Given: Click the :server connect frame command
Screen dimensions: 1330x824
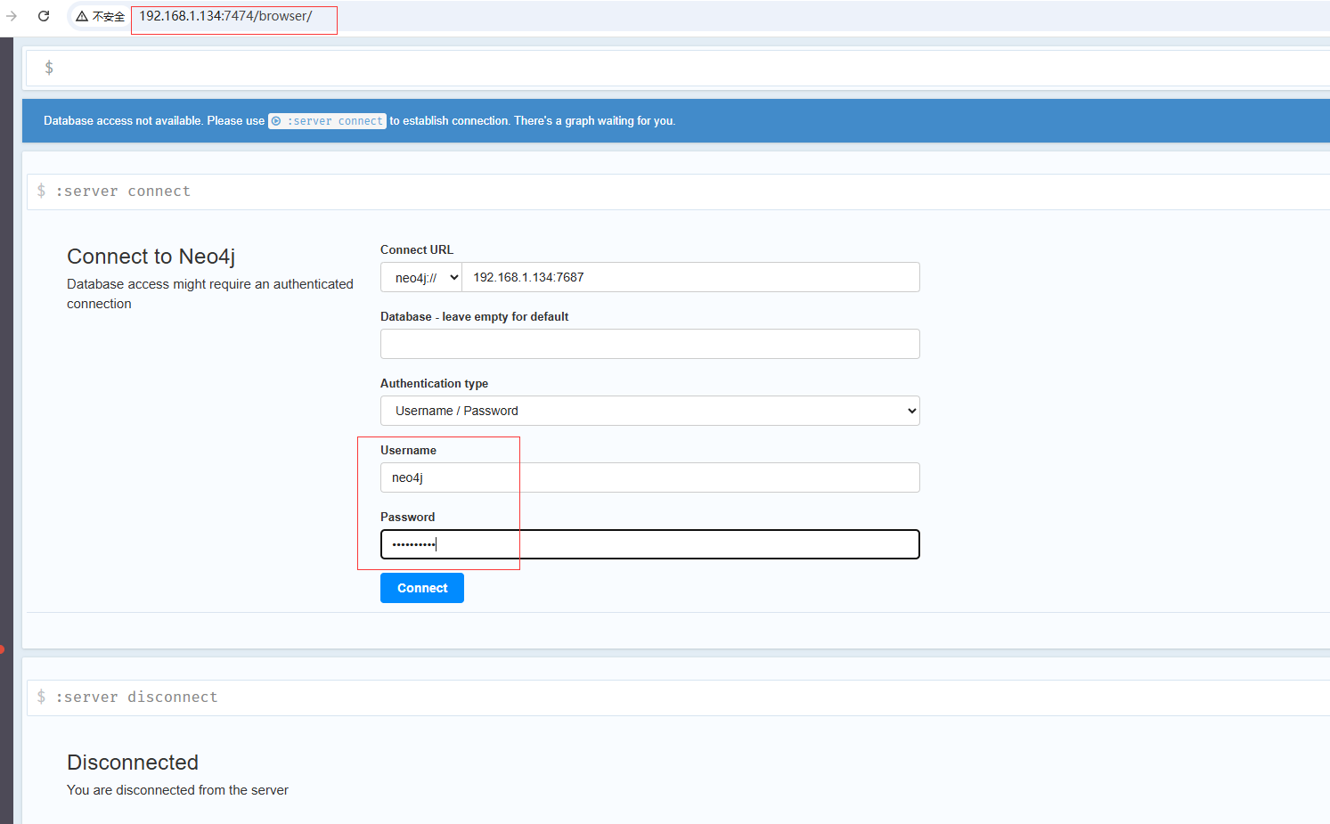Looking at the screenshot, I should click(123, 192).
